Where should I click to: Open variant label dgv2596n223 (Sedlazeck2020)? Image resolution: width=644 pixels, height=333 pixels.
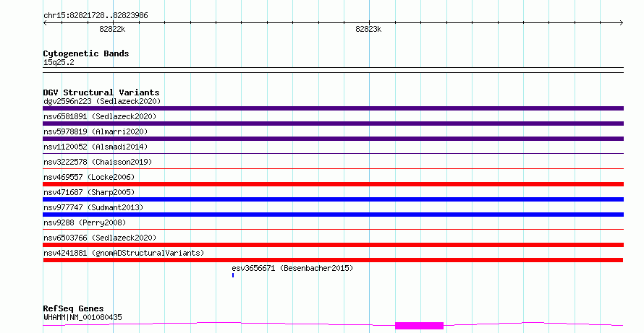click(x=102, y=101)
